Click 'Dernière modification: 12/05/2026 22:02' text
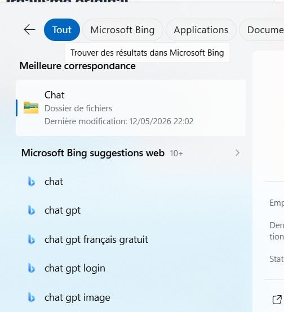 pyautogui.click(x=119, y=121)
